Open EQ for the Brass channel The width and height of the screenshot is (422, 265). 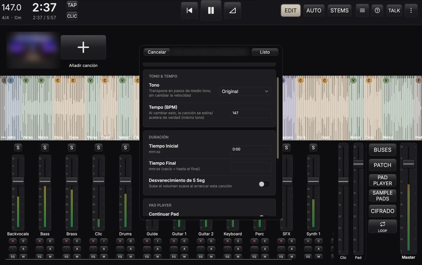(66, 257)
